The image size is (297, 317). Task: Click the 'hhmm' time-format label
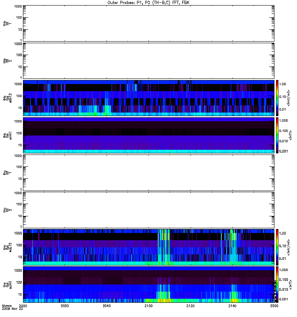pos(7,306)
